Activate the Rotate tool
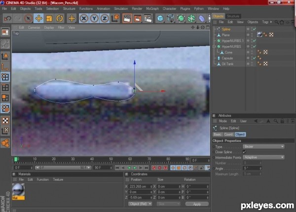296x212 pixels. pyautogui.click(x=60, y=19)
